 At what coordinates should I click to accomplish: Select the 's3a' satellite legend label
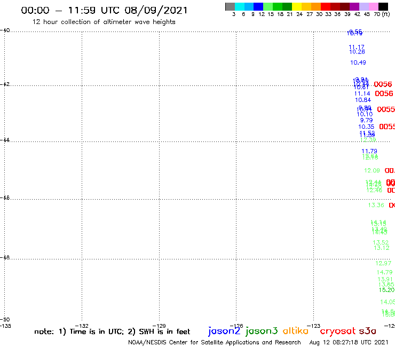pyautogui.click(x=367, y=331)
